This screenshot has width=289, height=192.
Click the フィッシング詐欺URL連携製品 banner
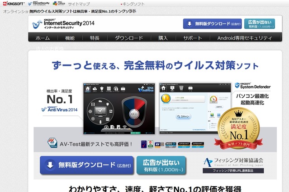233,170
